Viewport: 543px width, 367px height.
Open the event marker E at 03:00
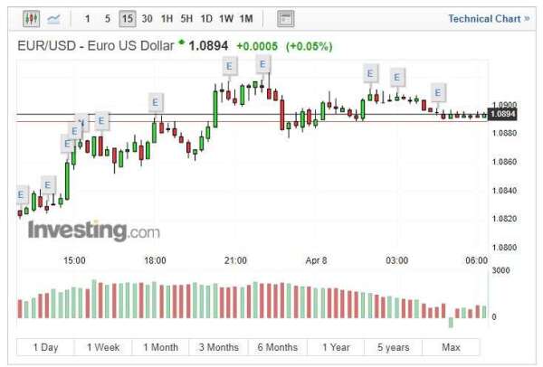pos(397,77)
